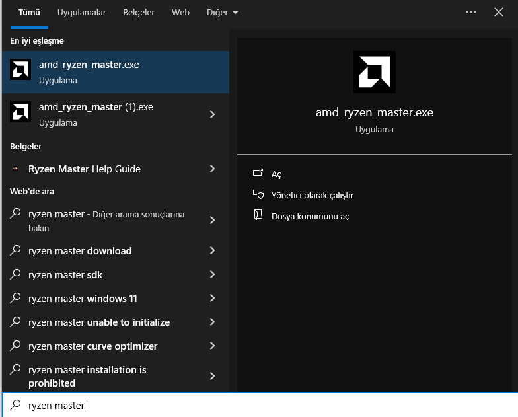Close the search panel with X button

pos(499,12)
